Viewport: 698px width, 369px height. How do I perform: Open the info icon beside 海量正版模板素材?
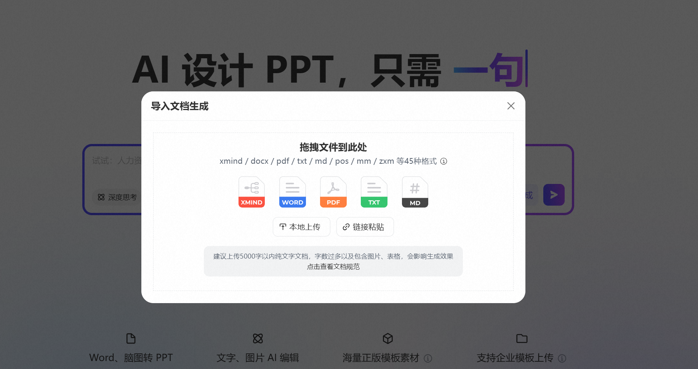(x=428, y=358)
